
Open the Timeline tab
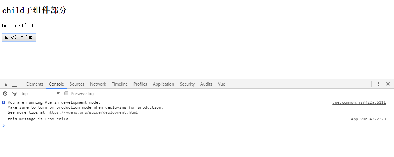pos(120,84)
